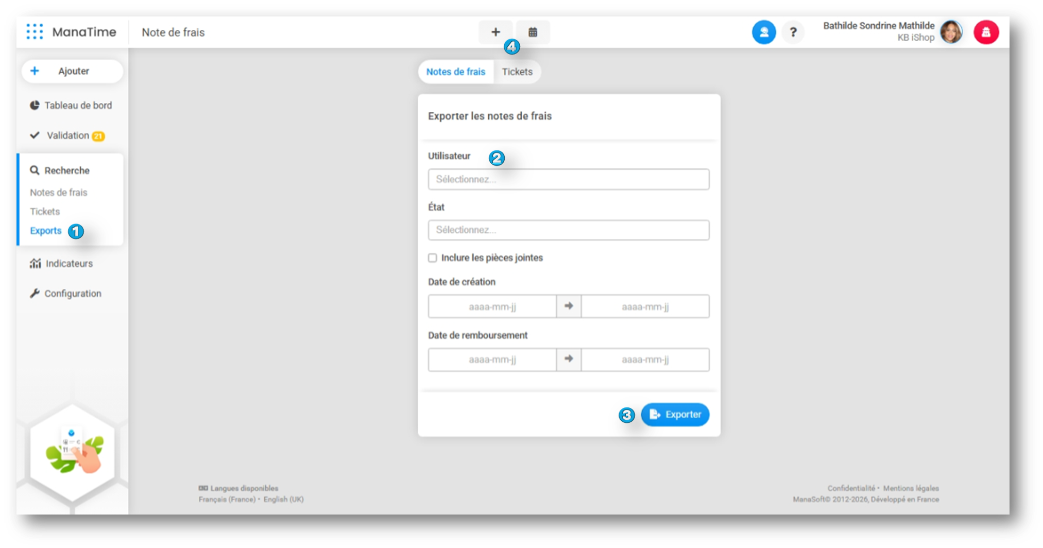Screen dimensions: 1043x548
Task: Click the red icon at top right
Action: point(986,32)
